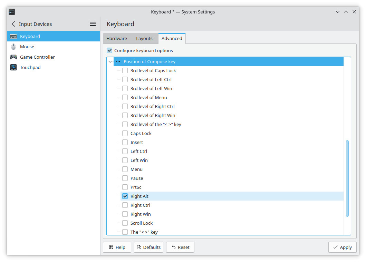Tick 3rd level of Right Win

pos(125,116)
